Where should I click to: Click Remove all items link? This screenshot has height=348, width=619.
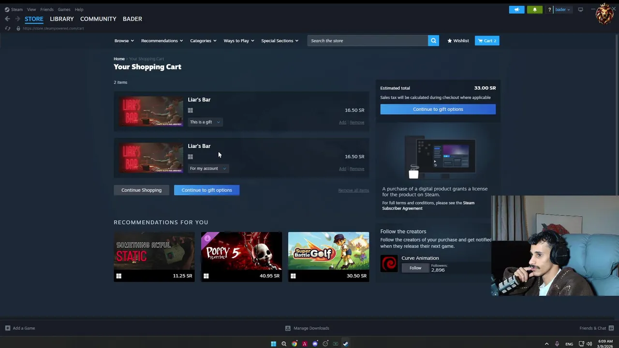(354, 190)
